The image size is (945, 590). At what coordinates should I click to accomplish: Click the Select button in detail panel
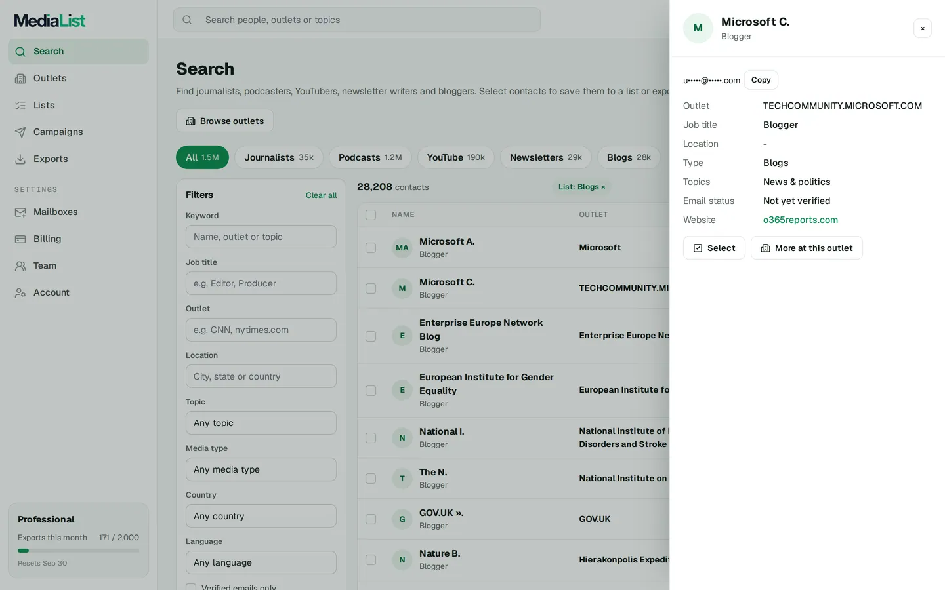714,248
